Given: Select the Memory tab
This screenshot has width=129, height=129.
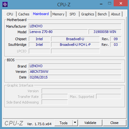Looking at the screenshot, I should coord(58,14).
